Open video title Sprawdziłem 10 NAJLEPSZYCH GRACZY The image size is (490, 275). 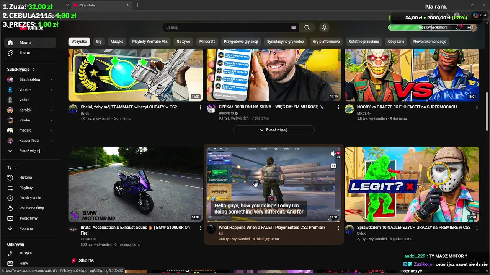(x=414, y=228)
